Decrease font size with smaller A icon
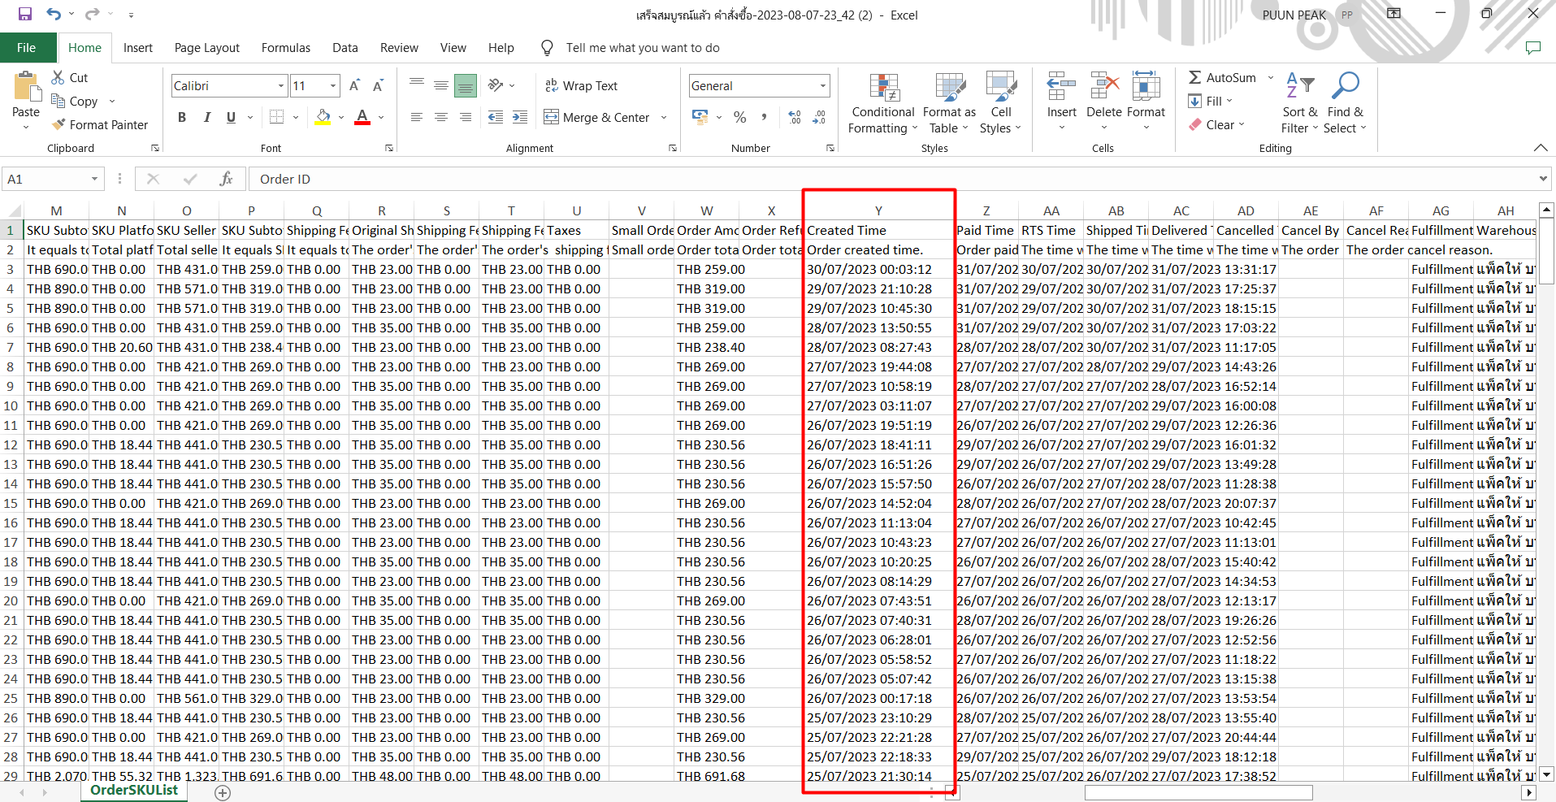This screenshot has width=1556, height=802. 378,85
